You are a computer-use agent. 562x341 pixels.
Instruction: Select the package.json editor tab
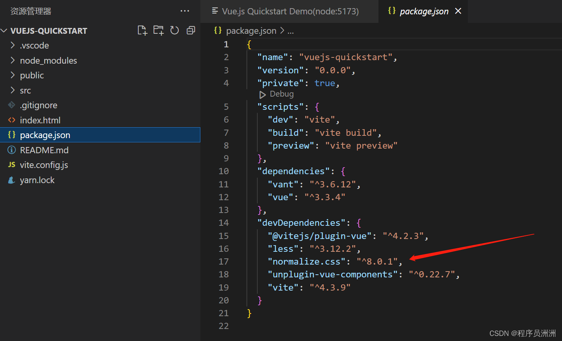[423, 11]
